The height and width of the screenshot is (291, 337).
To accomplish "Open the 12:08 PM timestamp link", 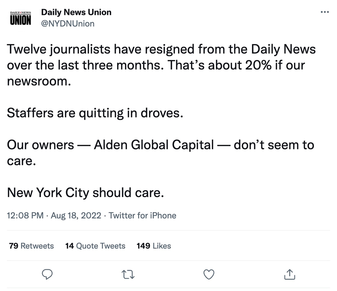I will pos(25,215).
